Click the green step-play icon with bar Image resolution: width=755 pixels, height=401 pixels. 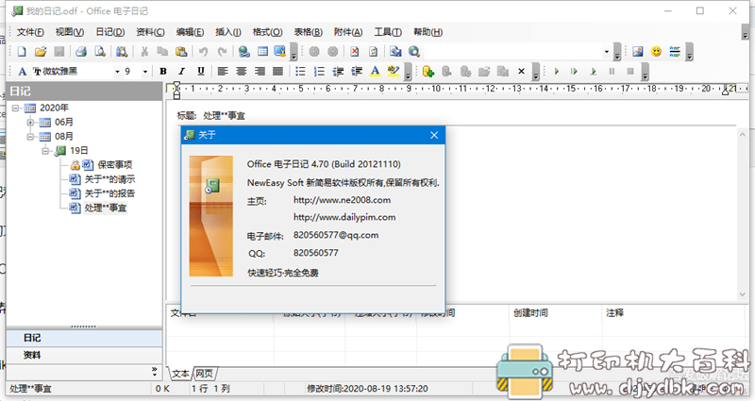(x=574, y=72)
